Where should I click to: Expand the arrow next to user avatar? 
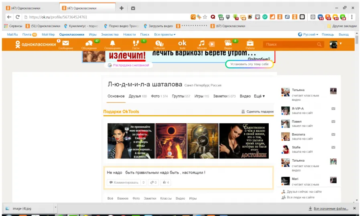point(341,43)
